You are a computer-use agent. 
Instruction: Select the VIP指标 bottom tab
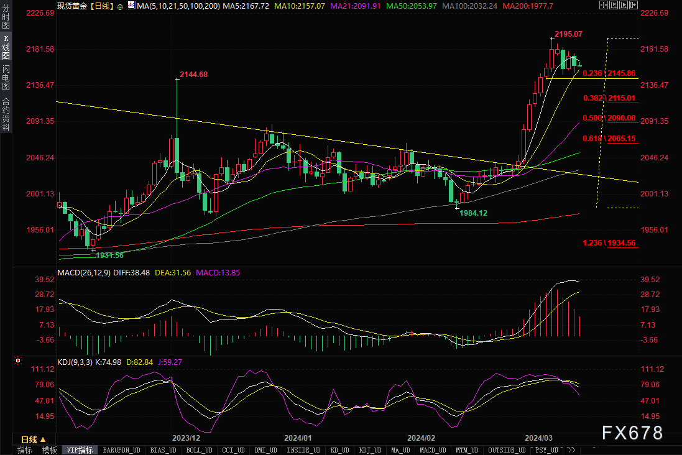click(80, 450)
